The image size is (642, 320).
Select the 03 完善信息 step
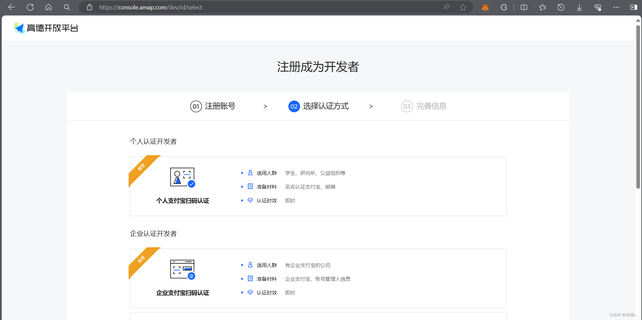[424, 106]
